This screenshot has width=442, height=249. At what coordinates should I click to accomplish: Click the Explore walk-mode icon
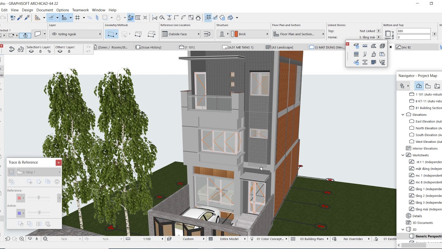(x=37, y=239)
